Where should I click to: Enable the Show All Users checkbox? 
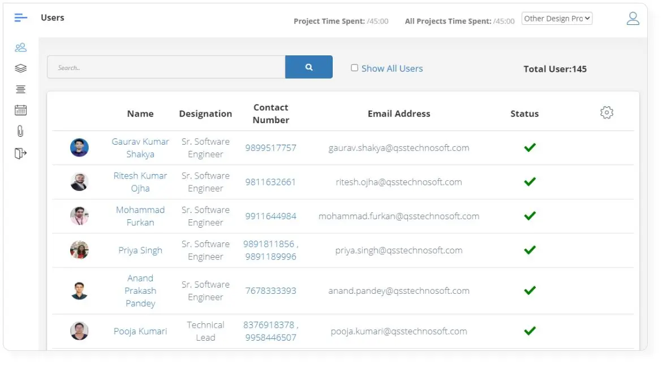coord(354,67)
